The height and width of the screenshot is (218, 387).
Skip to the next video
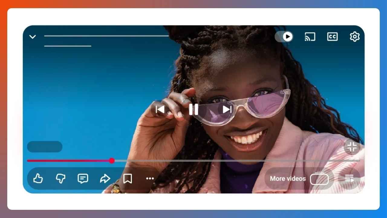click(x=227, y=110)
